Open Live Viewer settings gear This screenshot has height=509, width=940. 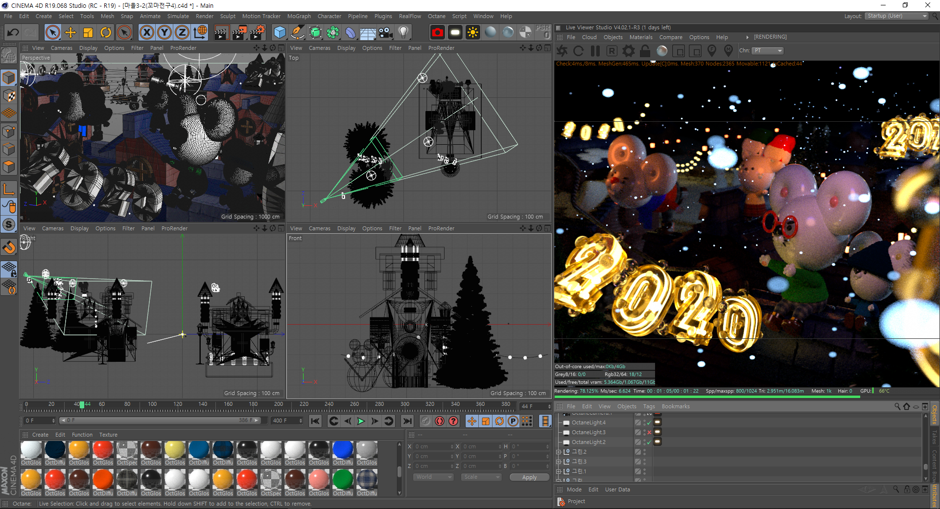click(x=629, y=51)
